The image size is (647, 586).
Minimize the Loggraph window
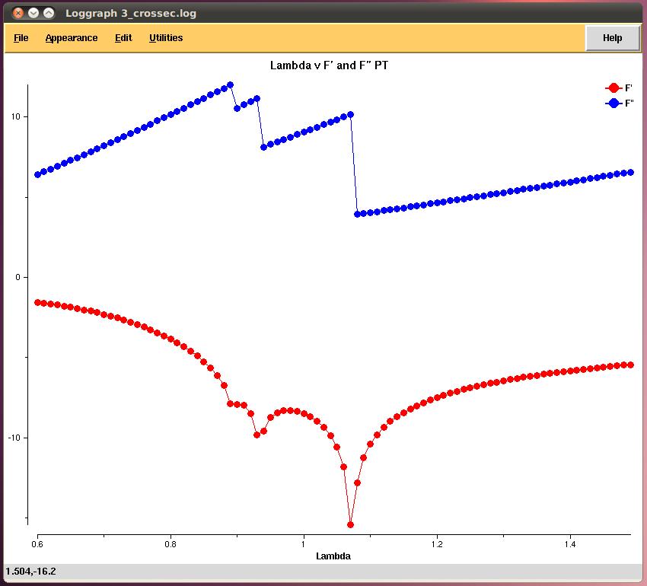click(33, 13)
